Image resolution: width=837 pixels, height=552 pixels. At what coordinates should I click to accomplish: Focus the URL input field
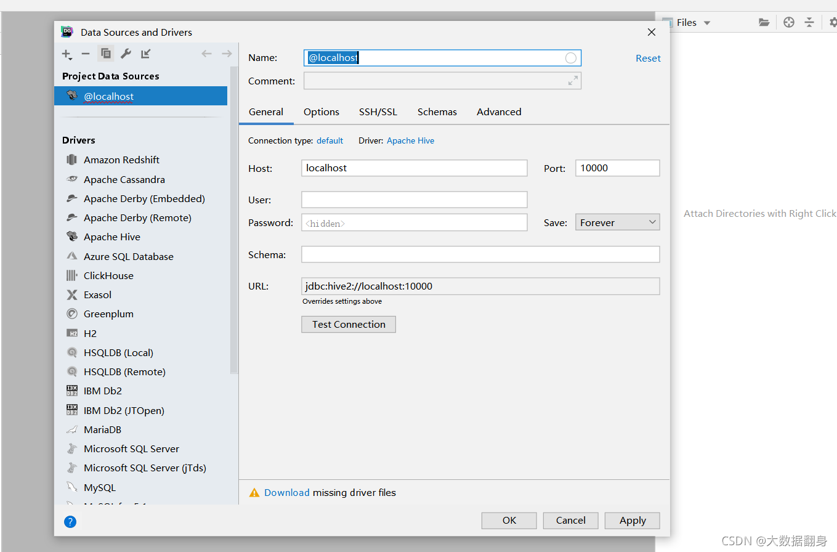[480, 286]
